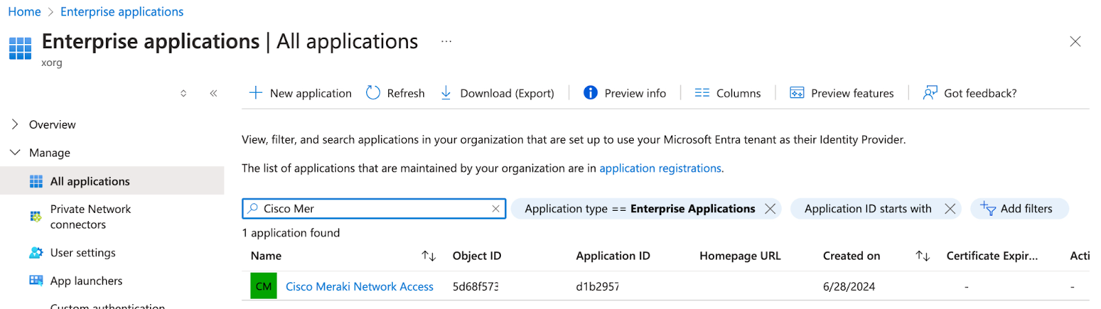Click the feedback person icon
This screenshot has width=1101, height=309.
click(x=930, y=93)
